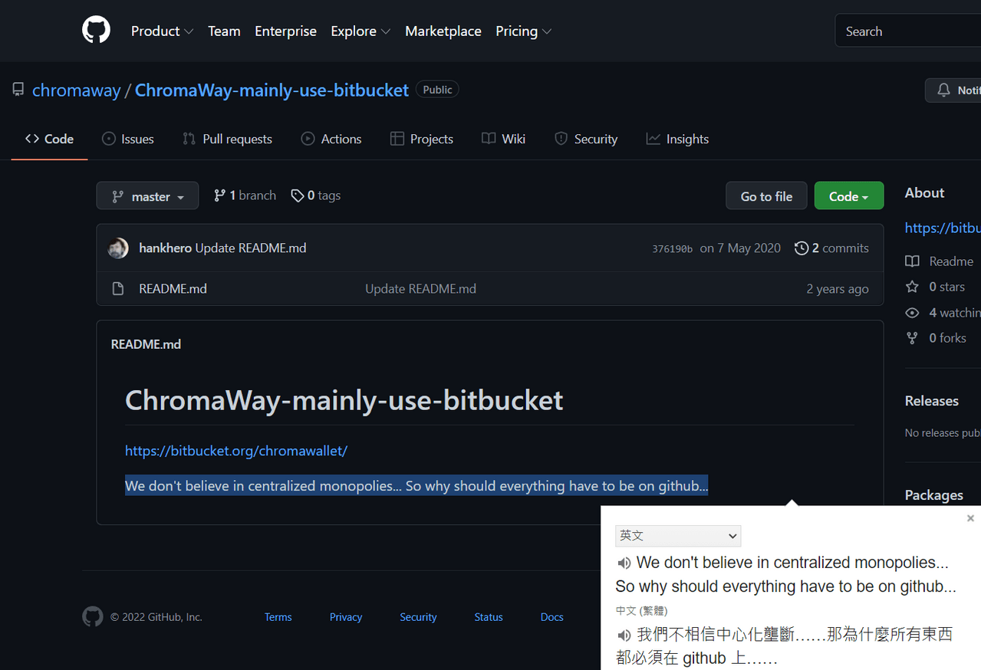This screenshot has width=981, height=670.
Task: Switch to the Code tab
Action: tap(49, 139)
